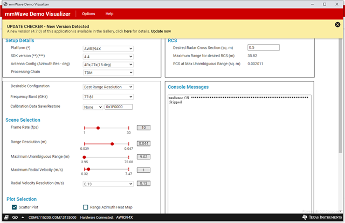Click the Setup Details heading
Screen dimensions: 345x223
[x=20, y=40]
